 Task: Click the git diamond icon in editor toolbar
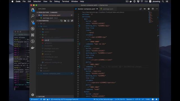[x=149, y=9]
